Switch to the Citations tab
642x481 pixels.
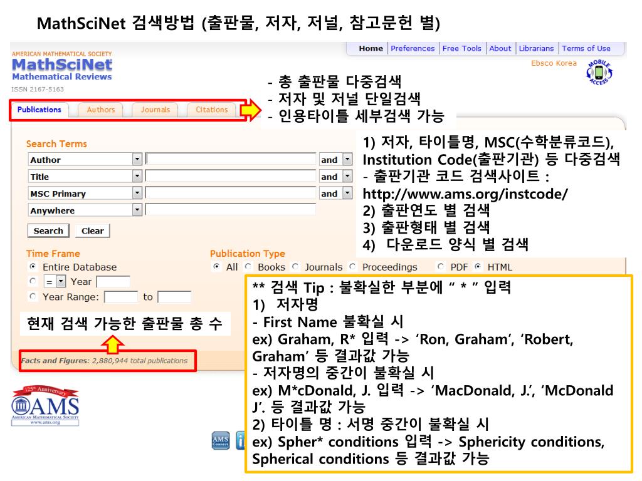(x=211, y=110)
